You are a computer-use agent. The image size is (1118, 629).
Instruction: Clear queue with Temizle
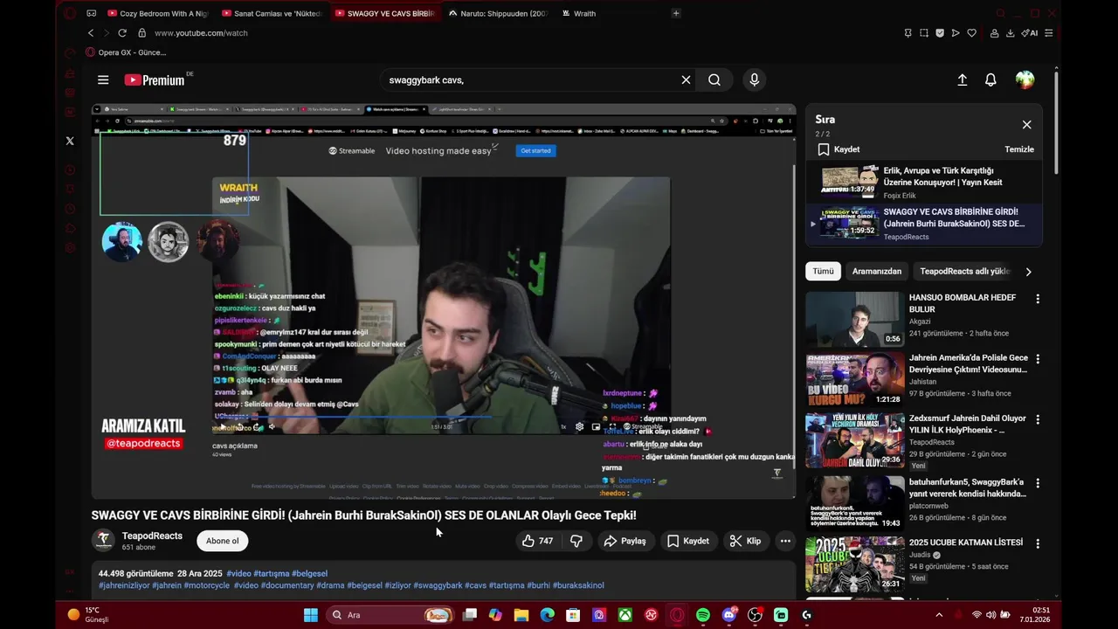[1019, 149]
